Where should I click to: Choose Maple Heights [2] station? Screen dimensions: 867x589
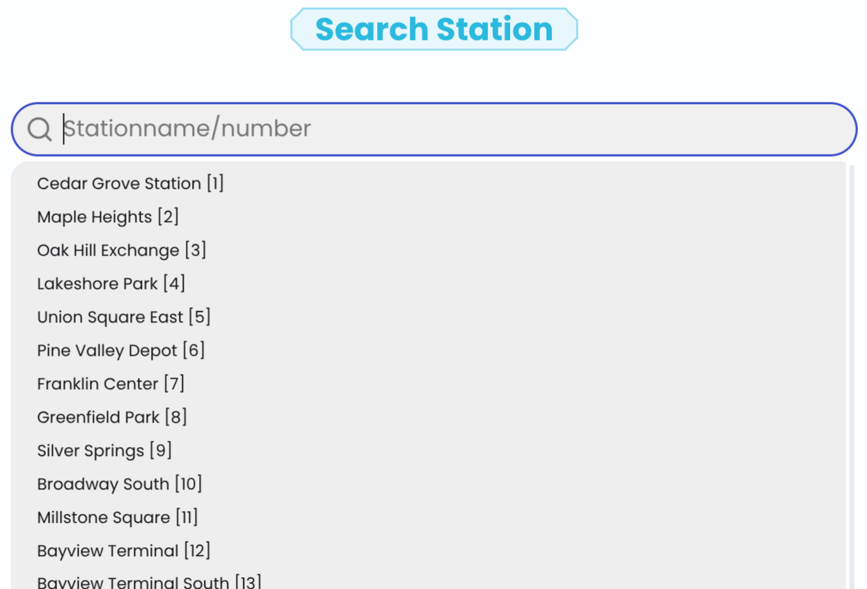108,217
